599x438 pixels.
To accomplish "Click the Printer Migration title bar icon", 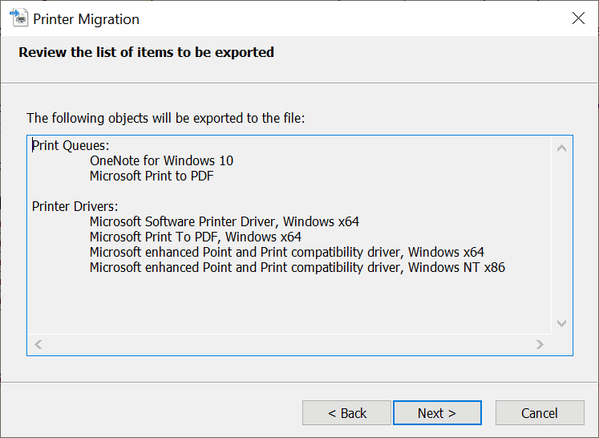I will (x=18, y=18).
